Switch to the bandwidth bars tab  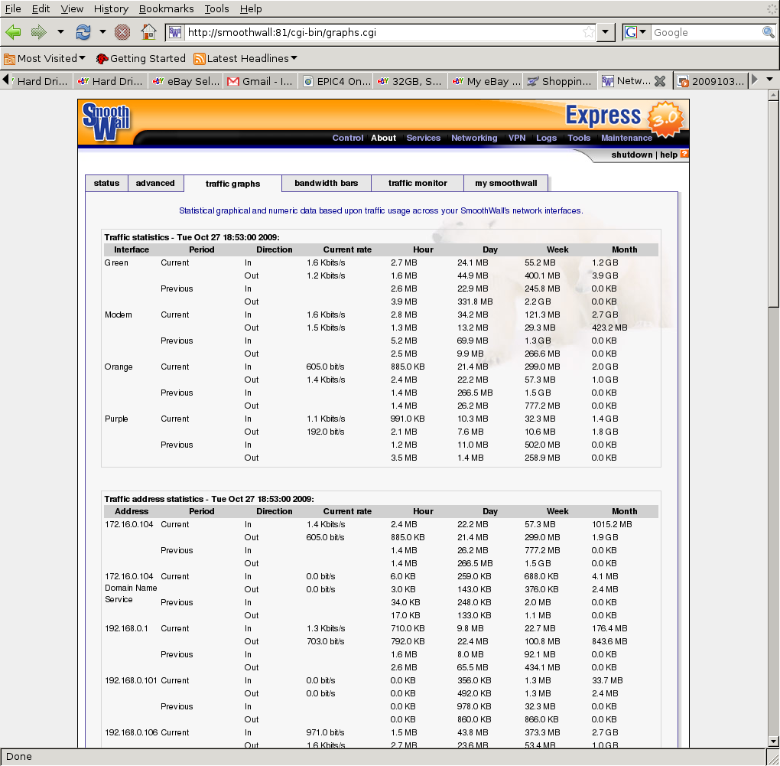[327, 183]
